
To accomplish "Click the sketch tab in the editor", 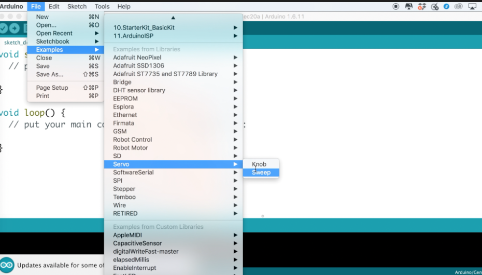I will (x=15, y=43).
